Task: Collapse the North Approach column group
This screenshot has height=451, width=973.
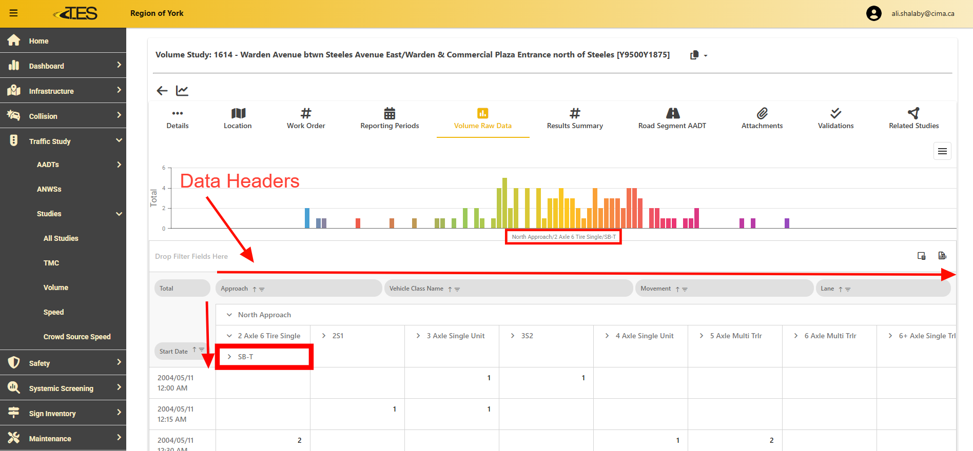Action: 229,315
